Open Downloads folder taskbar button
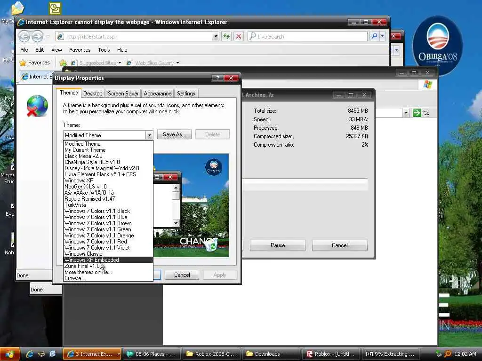 (x=271, y=354)
